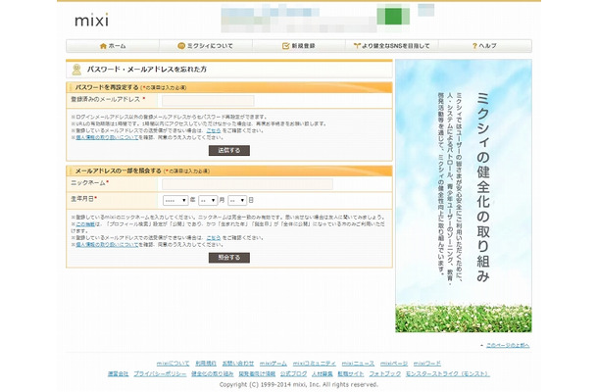This screenshot has height=392, width=598.
Task: Open footer link mixiページ
Action: pos(394,364)
